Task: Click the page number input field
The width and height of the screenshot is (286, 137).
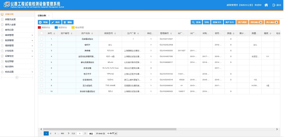Action: [x=80, y=133]
